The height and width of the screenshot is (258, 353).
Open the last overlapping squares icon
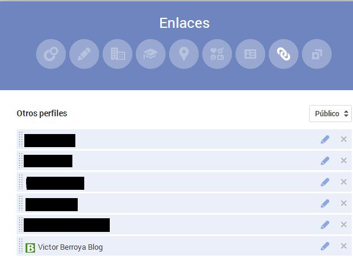tap(317, 54)
